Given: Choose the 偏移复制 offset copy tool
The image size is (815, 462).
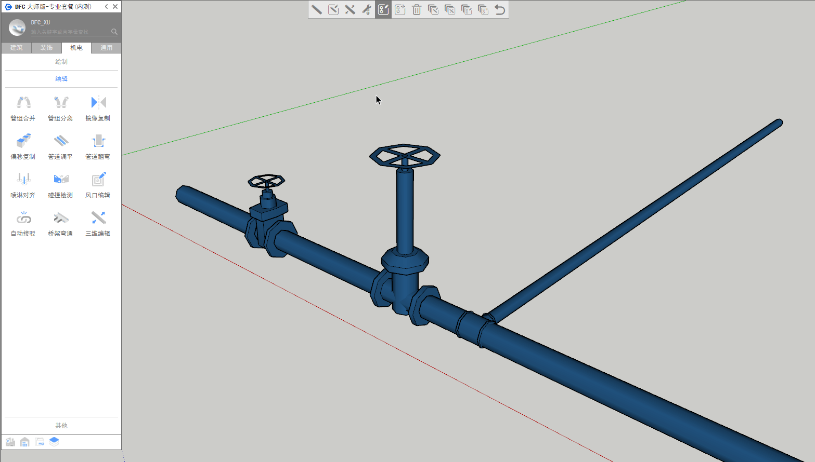Looking at the screenshot, I should pos(23,146).
